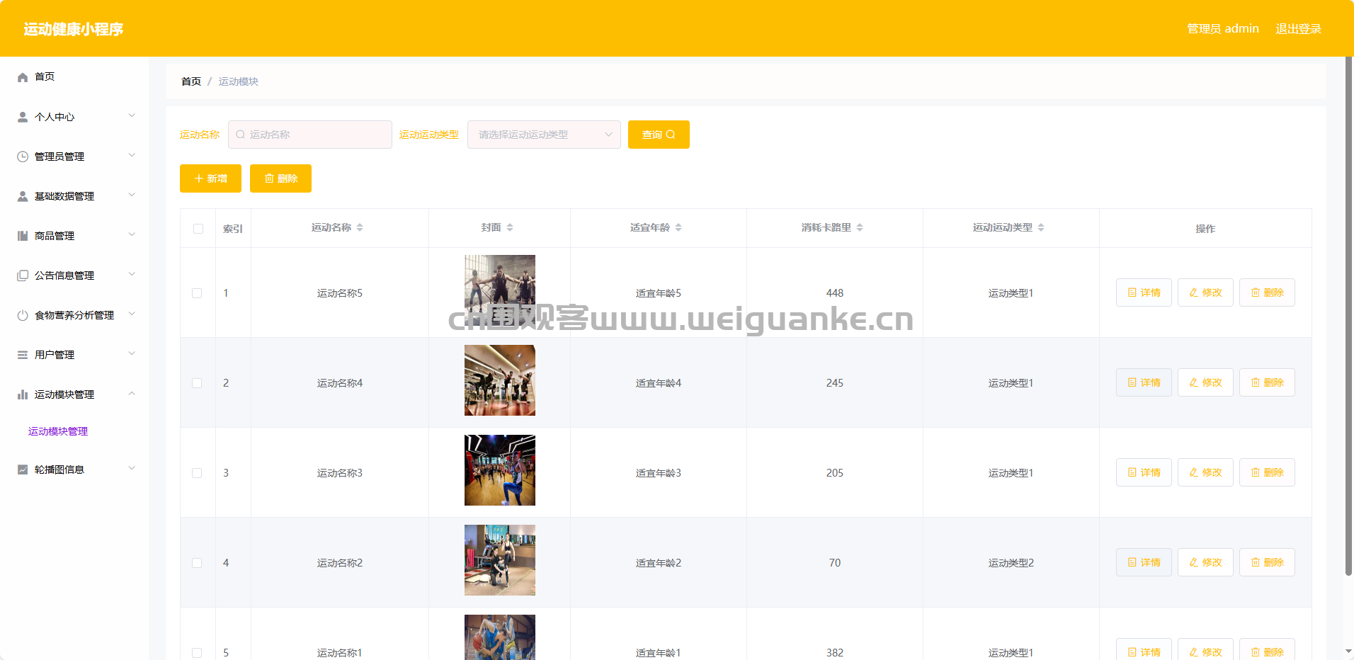Click the 删除 button above the table
The image size is (1354, 660).
point(280,178)
